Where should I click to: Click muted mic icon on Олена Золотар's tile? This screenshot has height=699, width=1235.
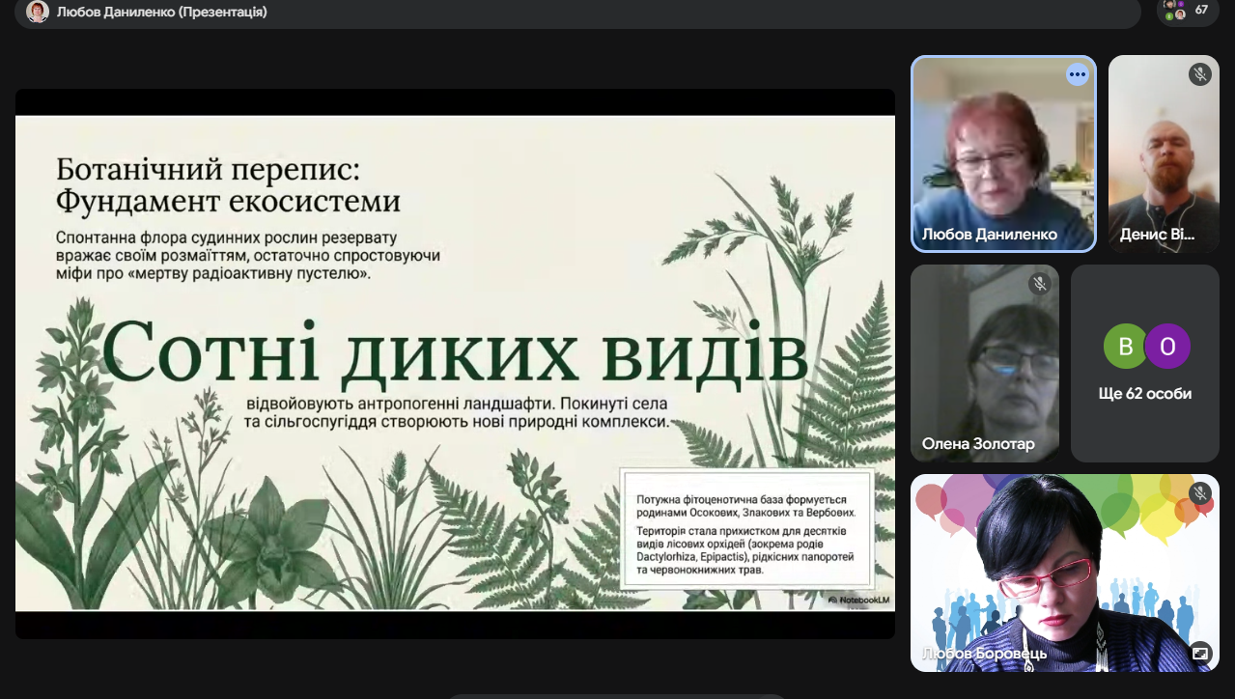1039,284
